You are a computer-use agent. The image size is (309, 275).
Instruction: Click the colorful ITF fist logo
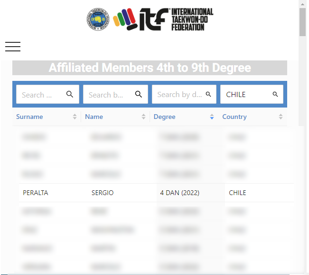pos(125,20)
